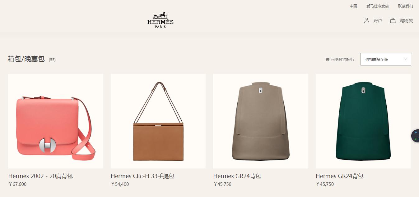
Task: View the taupe GR24 backpack image
Action: coord(261,121)
